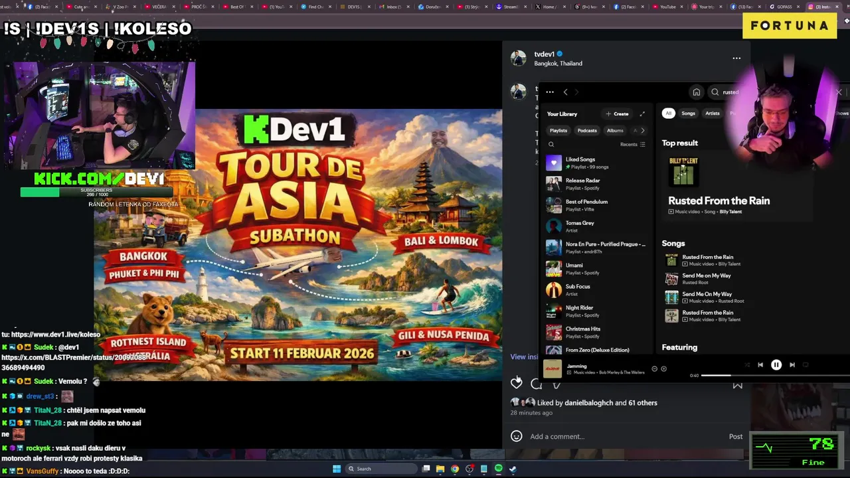Toggle repeat in Spotify player

pos(806,364)
